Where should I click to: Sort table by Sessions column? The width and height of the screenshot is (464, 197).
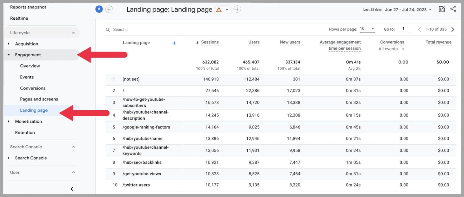[210, 42]
